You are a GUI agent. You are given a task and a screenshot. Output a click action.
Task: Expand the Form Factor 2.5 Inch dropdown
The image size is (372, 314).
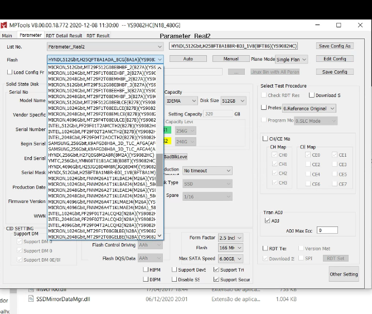pos(230,238)
